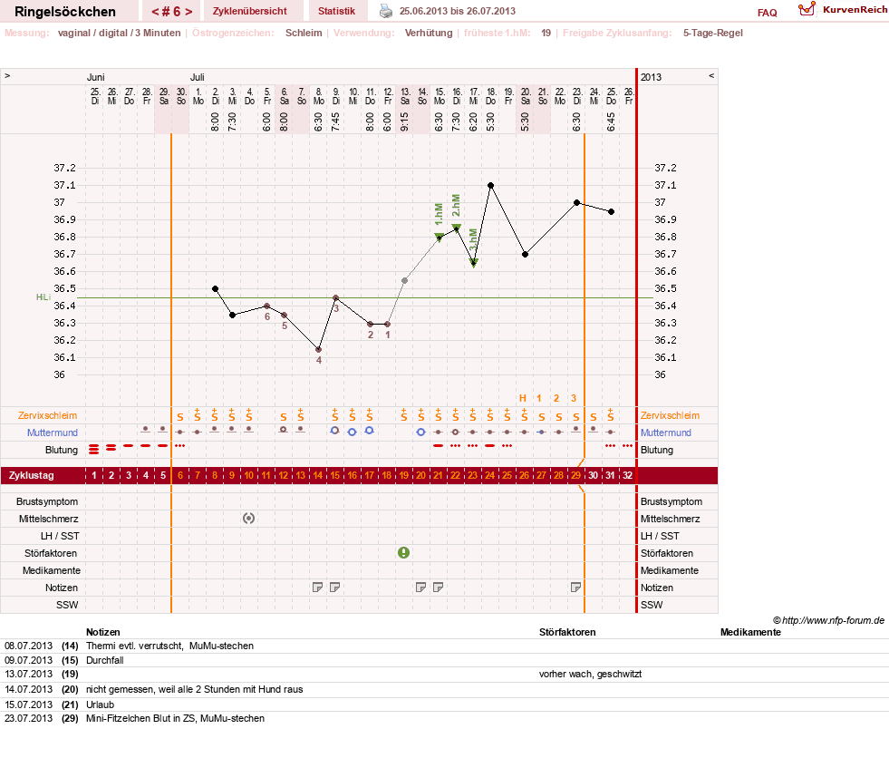Open the FAQ link
This screenshot has height=758, width=889.
[767, 13]
